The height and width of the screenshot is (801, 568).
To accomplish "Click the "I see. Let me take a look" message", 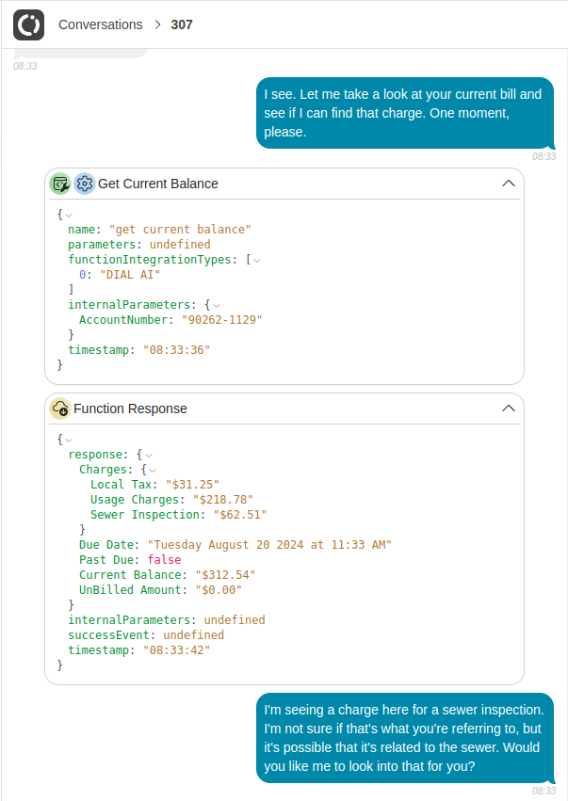I will pos(405,113).
